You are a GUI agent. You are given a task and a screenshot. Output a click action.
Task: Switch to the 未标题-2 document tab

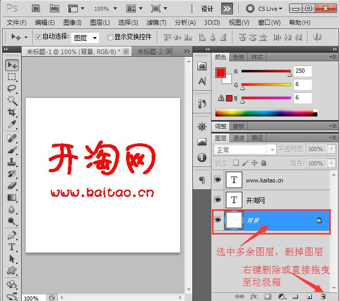click(150, 52)
